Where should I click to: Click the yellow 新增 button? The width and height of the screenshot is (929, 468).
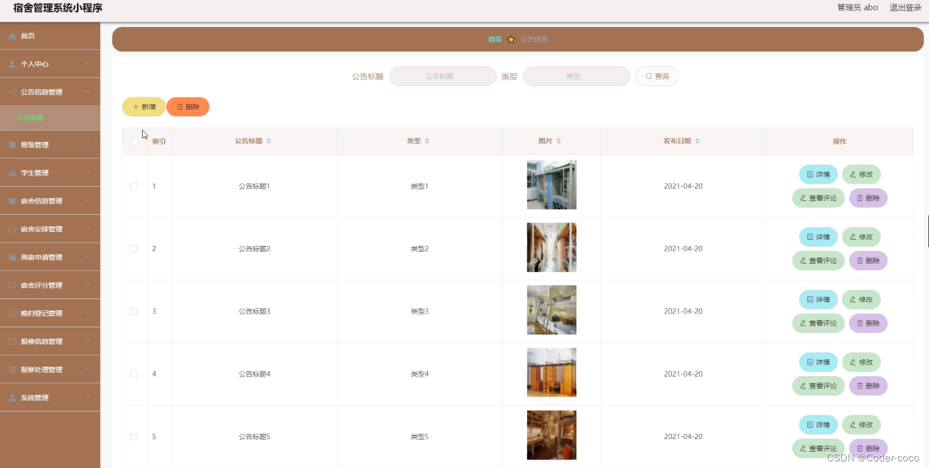144,106
